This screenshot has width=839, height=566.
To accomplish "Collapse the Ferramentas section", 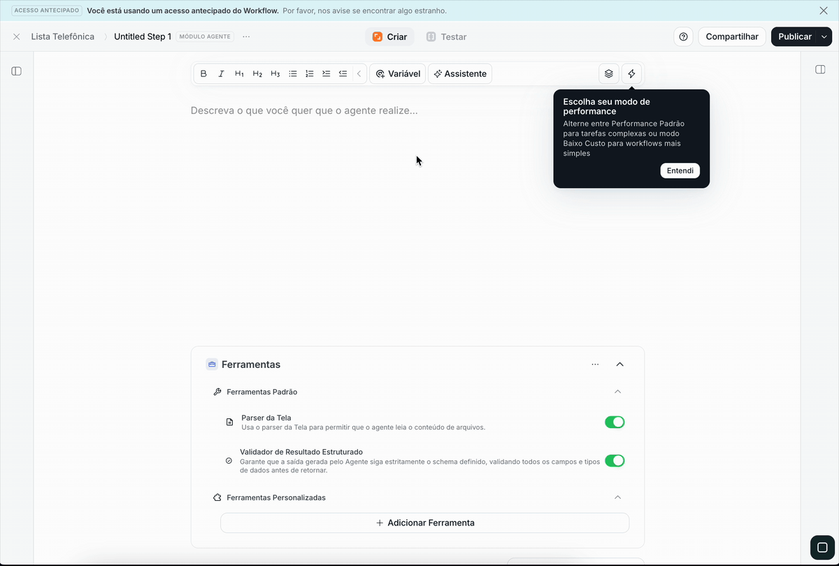I will pos(619,365).
